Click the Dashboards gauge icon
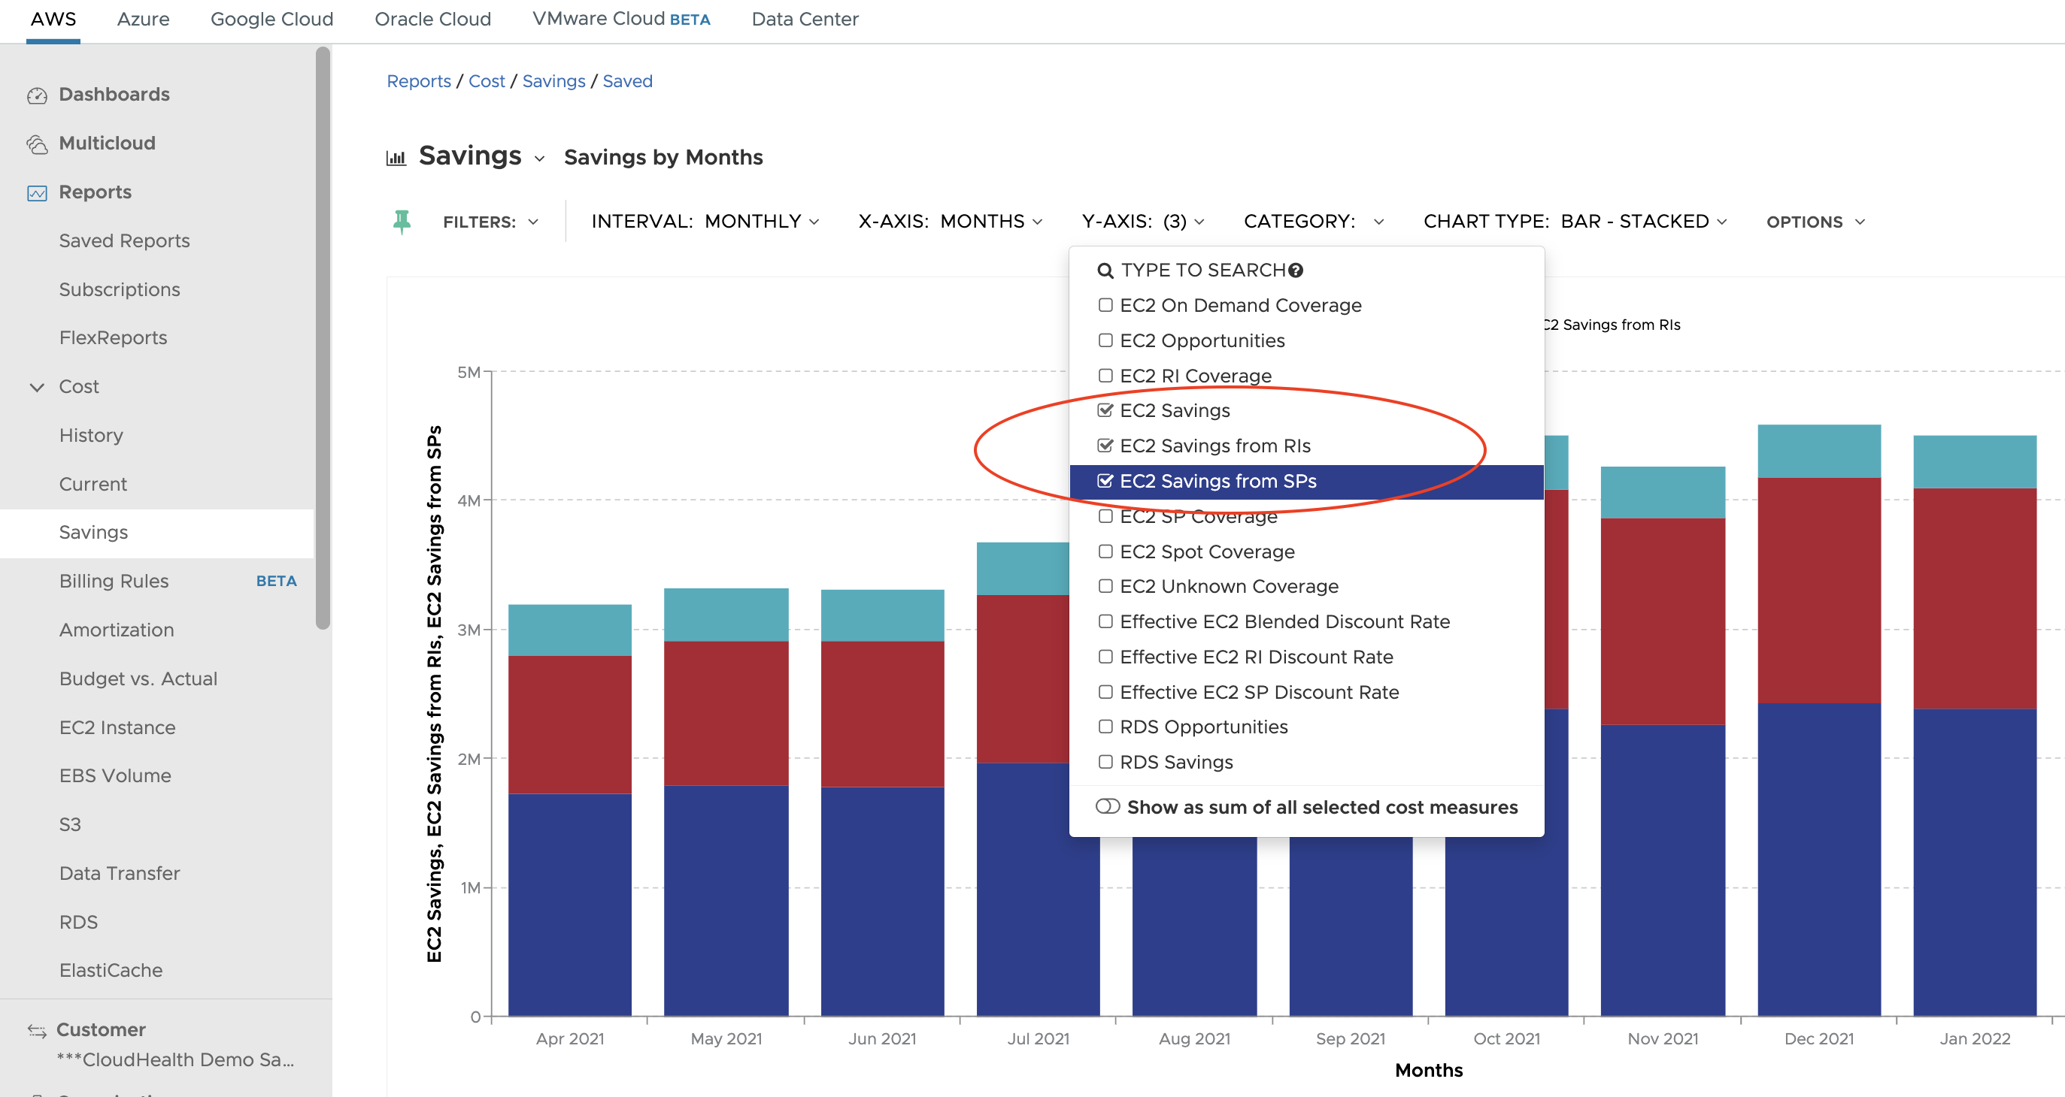Viewport: 2065px width, 1097px height. click(37, 95)
